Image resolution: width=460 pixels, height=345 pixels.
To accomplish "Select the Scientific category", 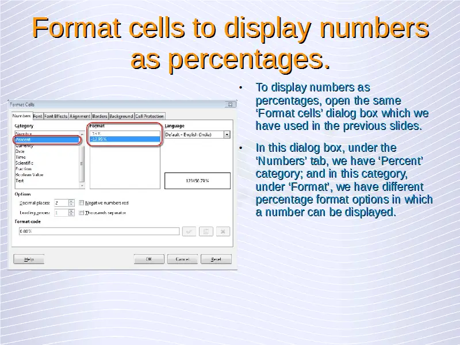I will click(47, 163).
